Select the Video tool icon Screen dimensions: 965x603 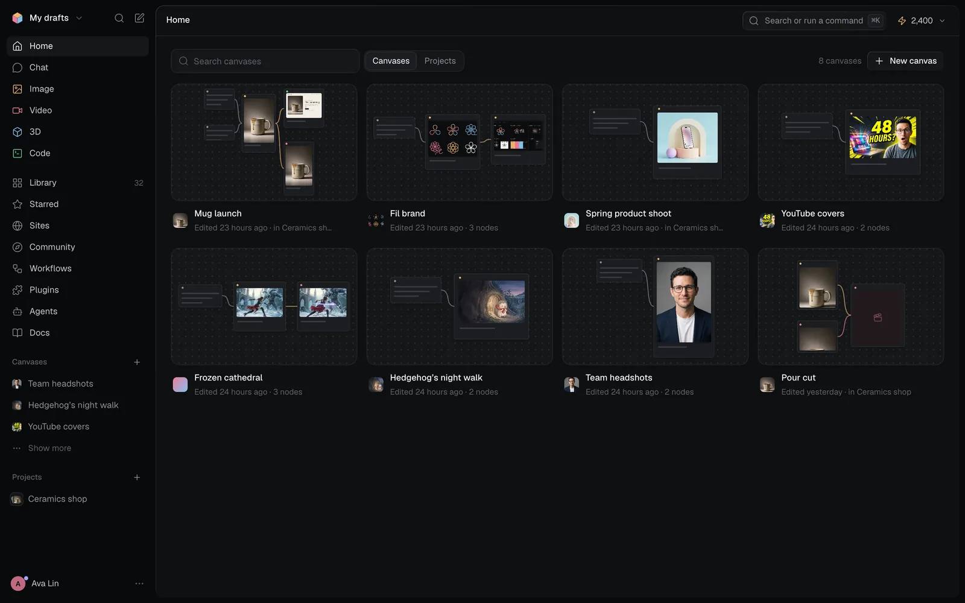coord(17,110)
